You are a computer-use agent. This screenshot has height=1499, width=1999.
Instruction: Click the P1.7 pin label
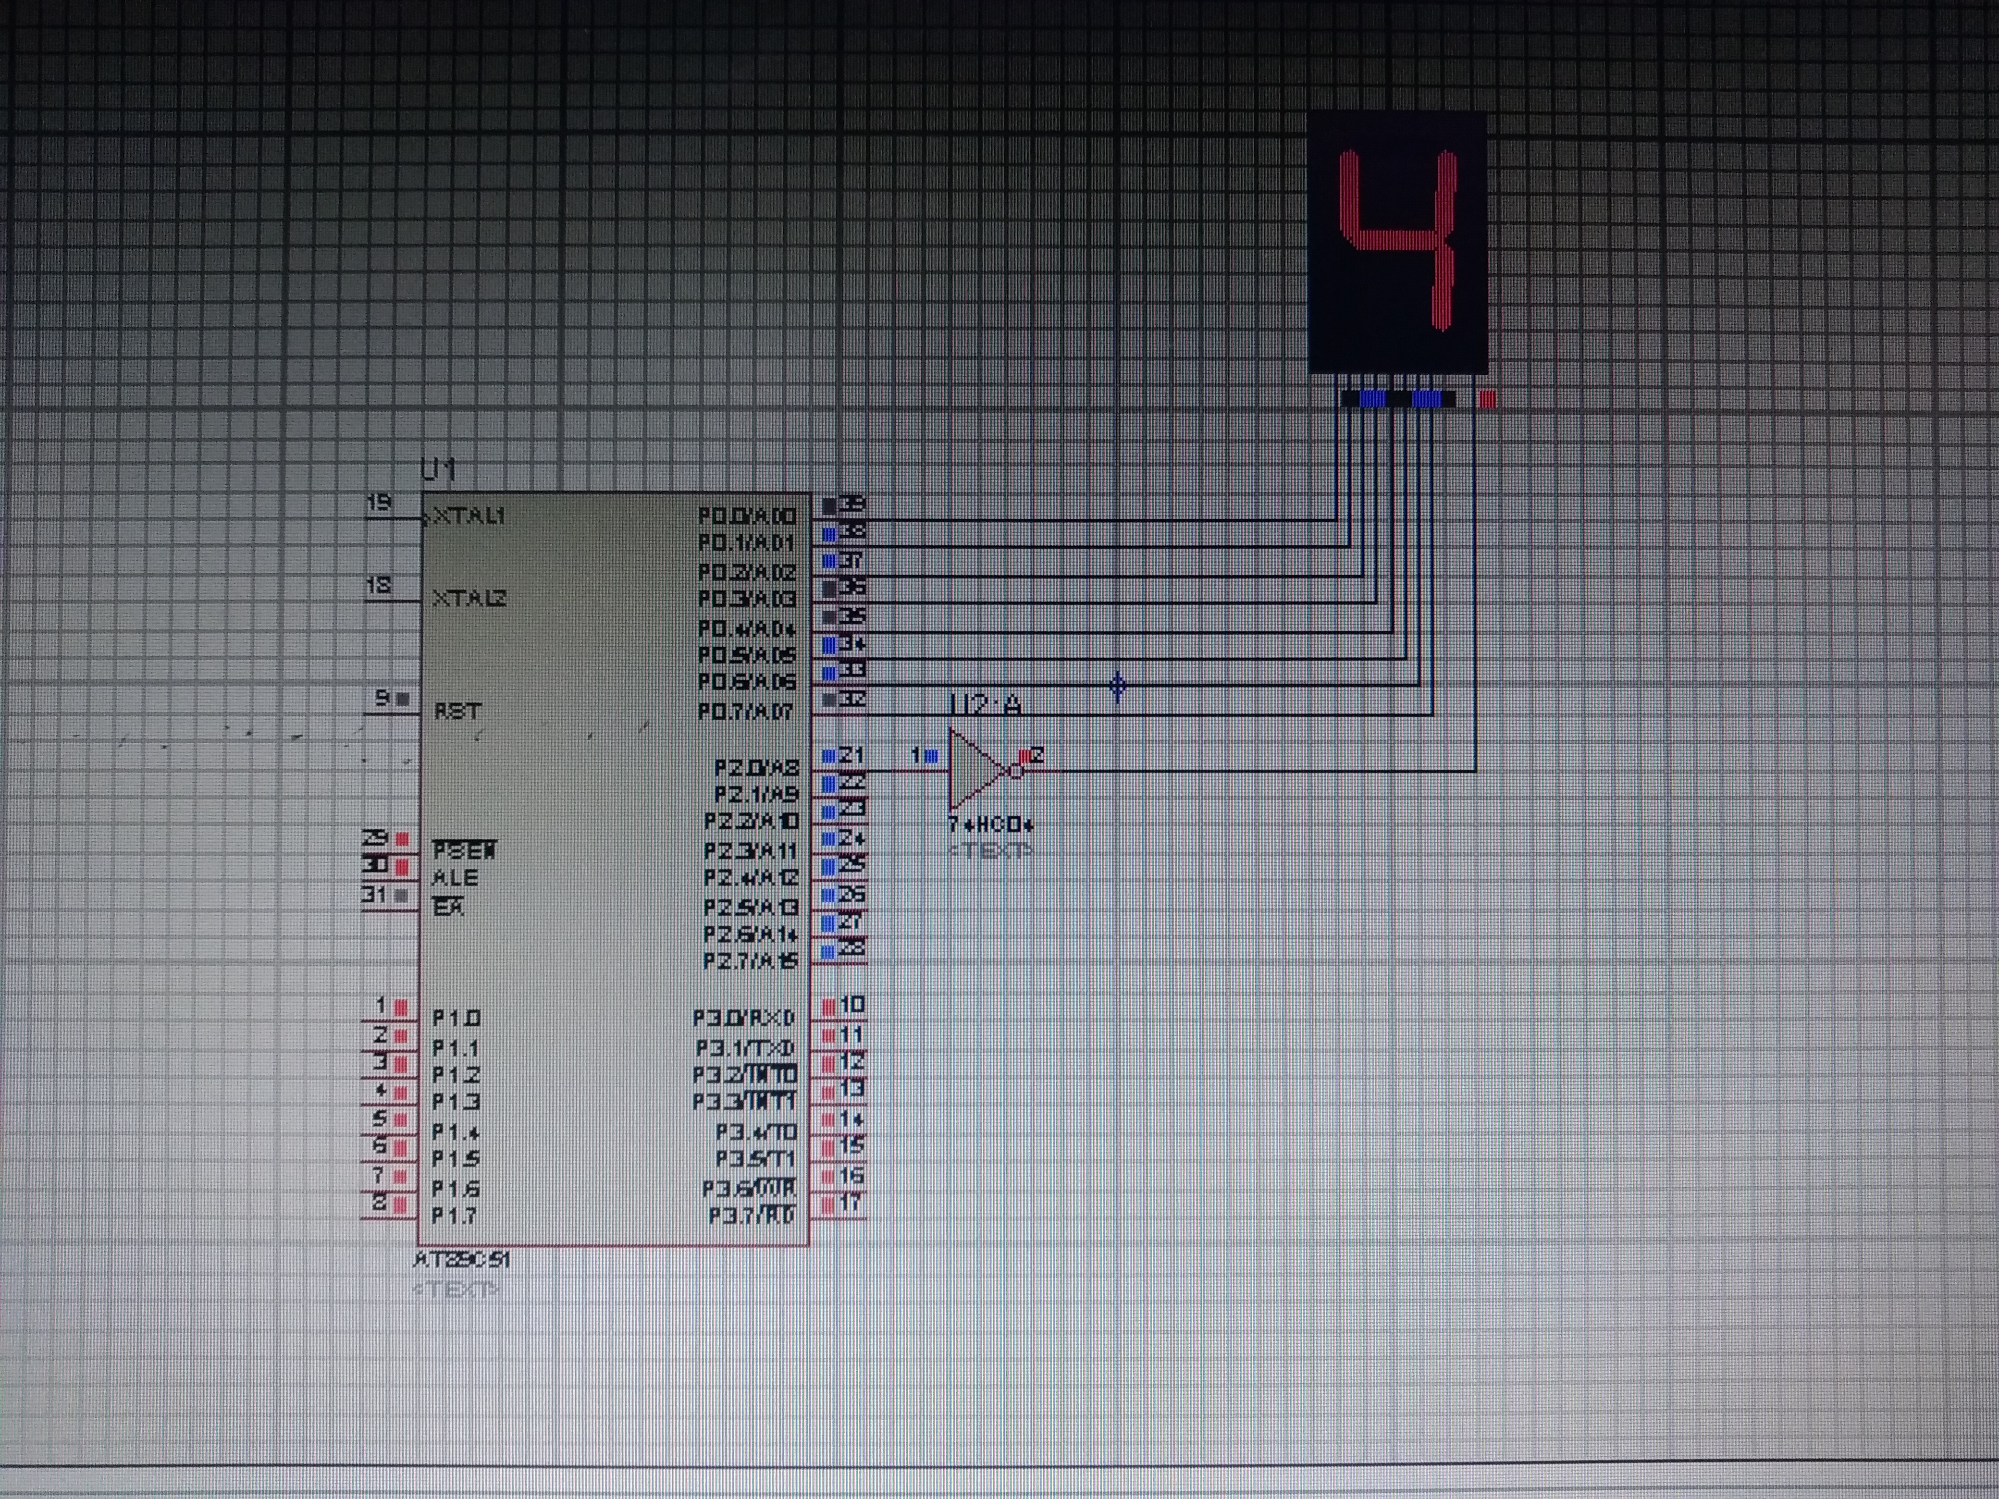pos(454,1215)
